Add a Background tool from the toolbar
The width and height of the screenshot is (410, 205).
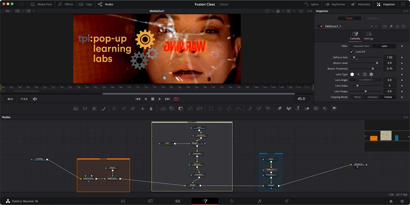tap(76, 109)
